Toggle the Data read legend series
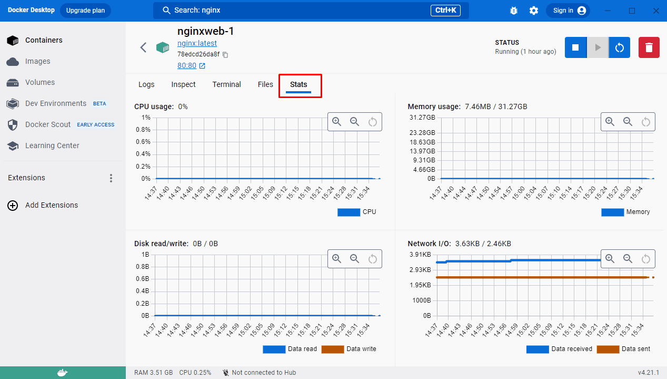Viewport: 667px width, 379px height. coord(290,349)
